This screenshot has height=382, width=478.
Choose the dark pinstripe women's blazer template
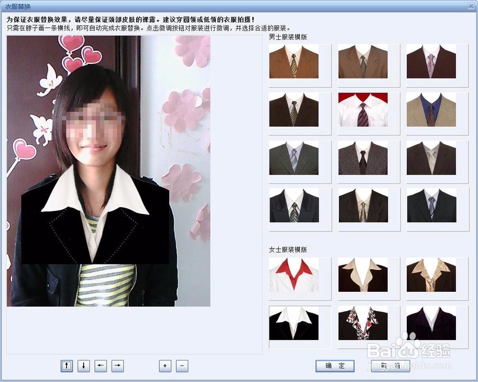[x=430, y=324]
